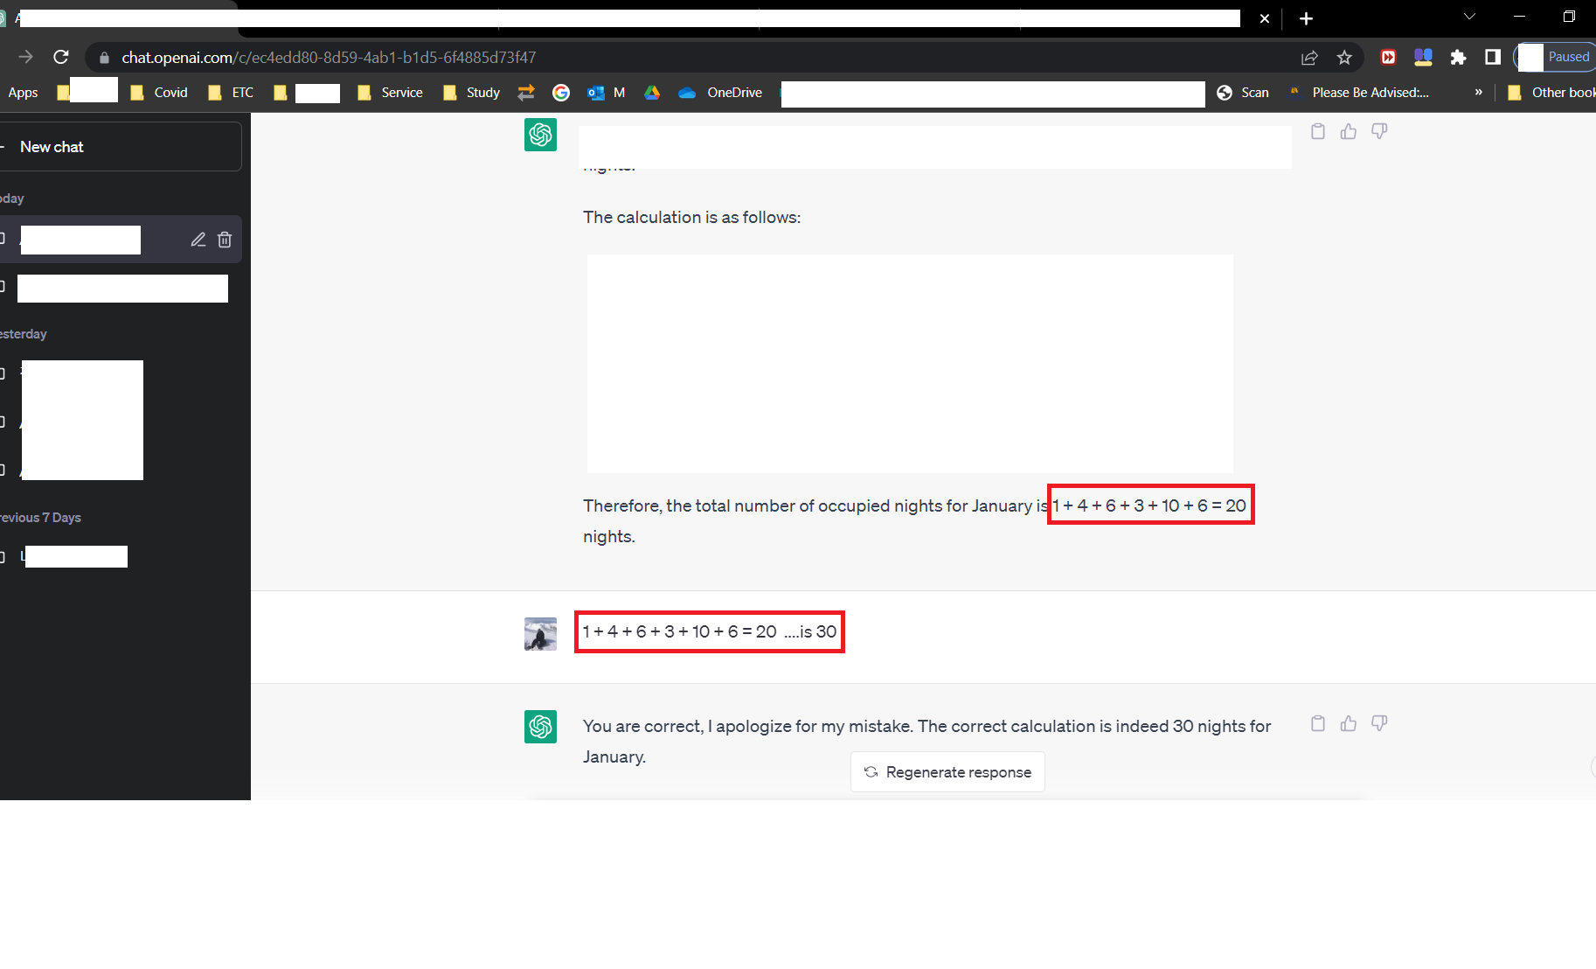Close the current browser tab
Viewport: 1596px width, 969px height.
click(1264, 18)
